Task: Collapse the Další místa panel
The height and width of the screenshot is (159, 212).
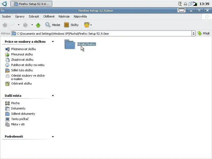Action: tap(53, 96)
